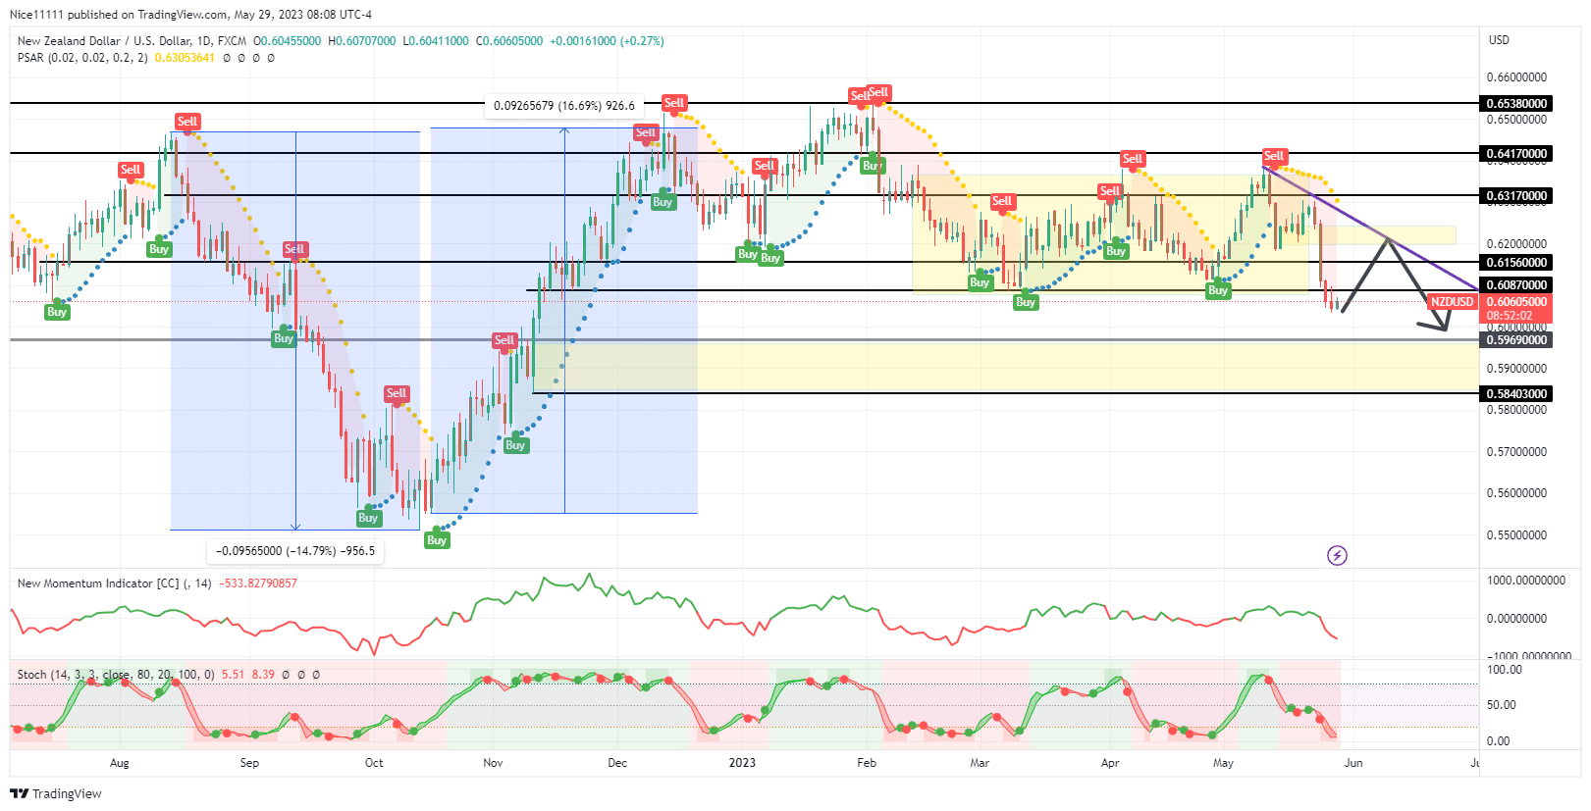Click the current price label 0.60605000
Image resolution: width=1591 pixels, height=811 pixels.
[x=1516, y=302]
